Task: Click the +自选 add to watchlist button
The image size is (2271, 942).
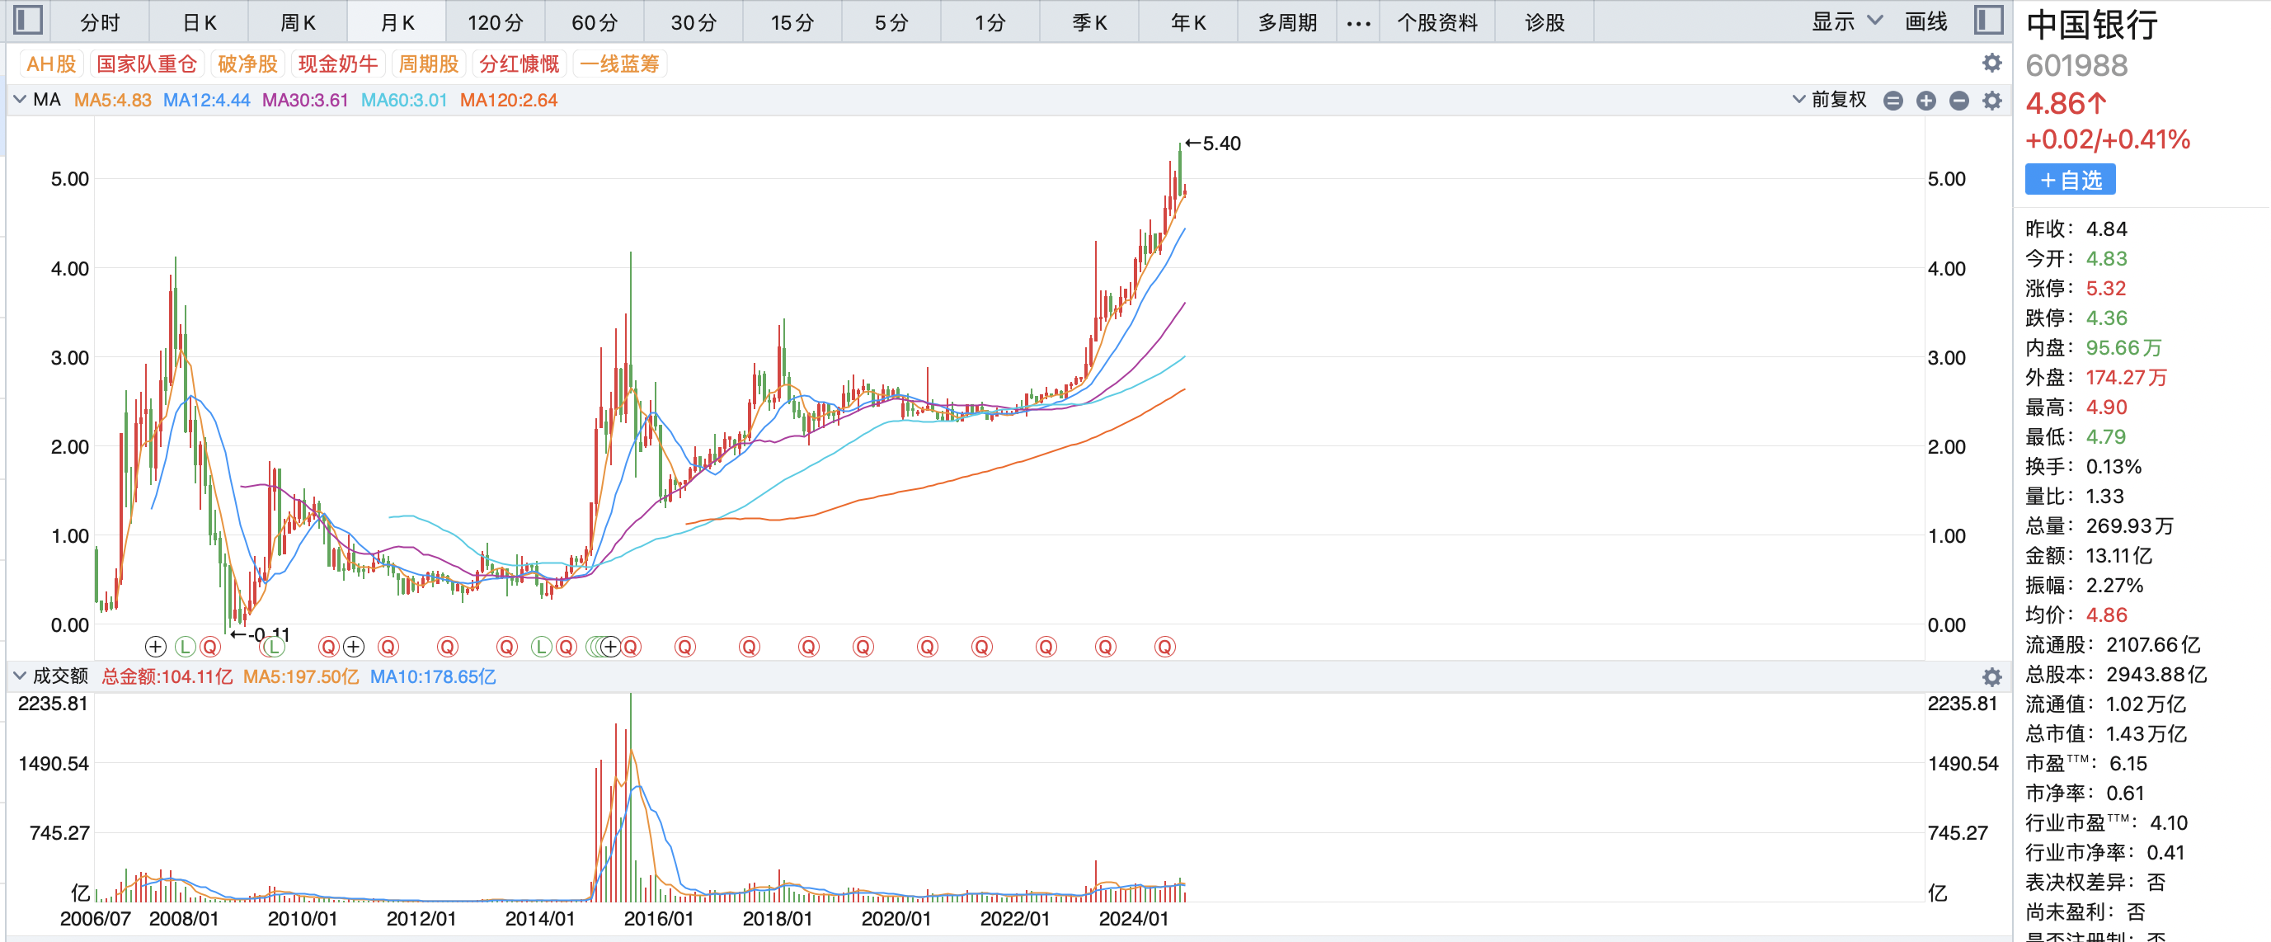Action: (2069, 180)
